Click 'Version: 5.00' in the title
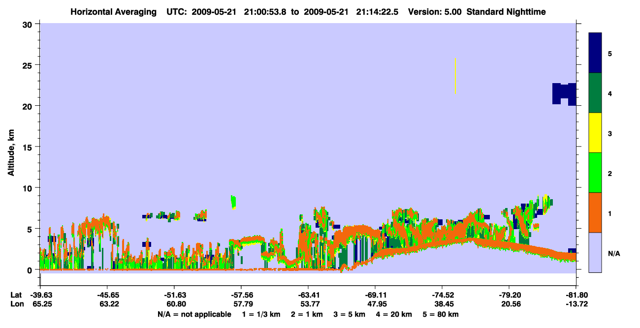Viewport: 640px width, 328px height. click(435, 12)
